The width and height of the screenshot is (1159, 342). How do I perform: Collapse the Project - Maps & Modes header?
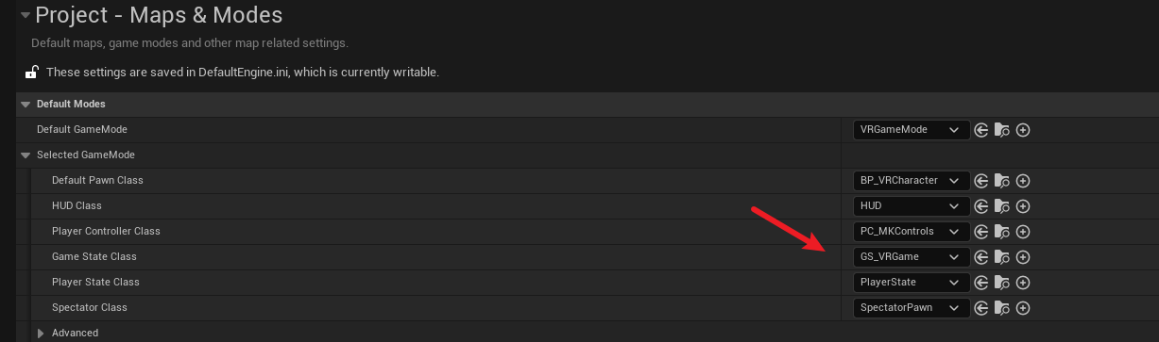(25, 15)
